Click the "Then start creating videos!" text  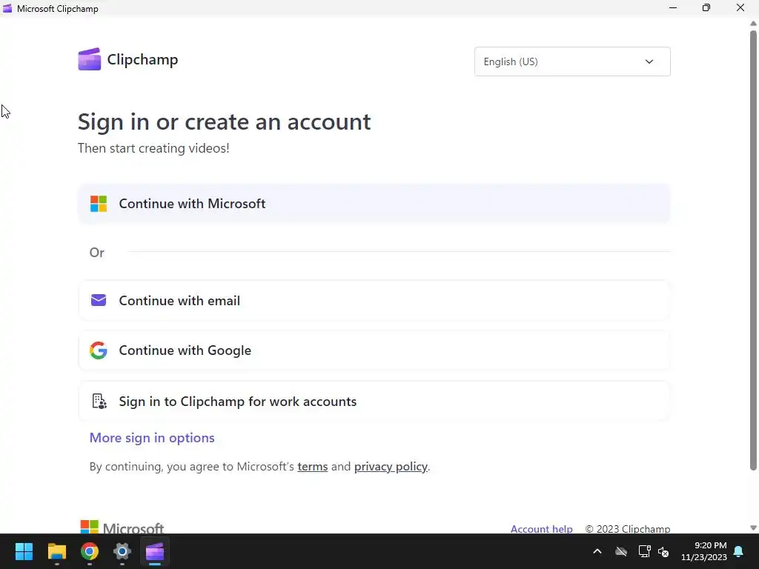[x=153, y=148]
